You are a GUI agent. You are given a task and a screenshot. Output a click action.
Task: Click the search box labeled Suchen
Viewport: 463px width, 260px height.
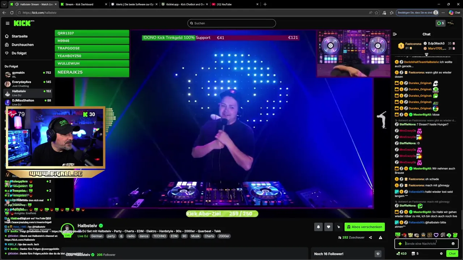point(231,23)
